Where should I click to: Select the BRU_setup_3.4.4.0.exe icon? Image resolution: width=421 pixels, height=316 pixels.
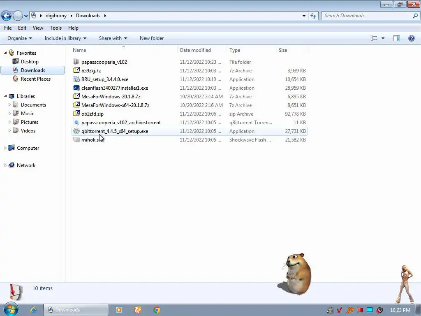coord(76,79)
